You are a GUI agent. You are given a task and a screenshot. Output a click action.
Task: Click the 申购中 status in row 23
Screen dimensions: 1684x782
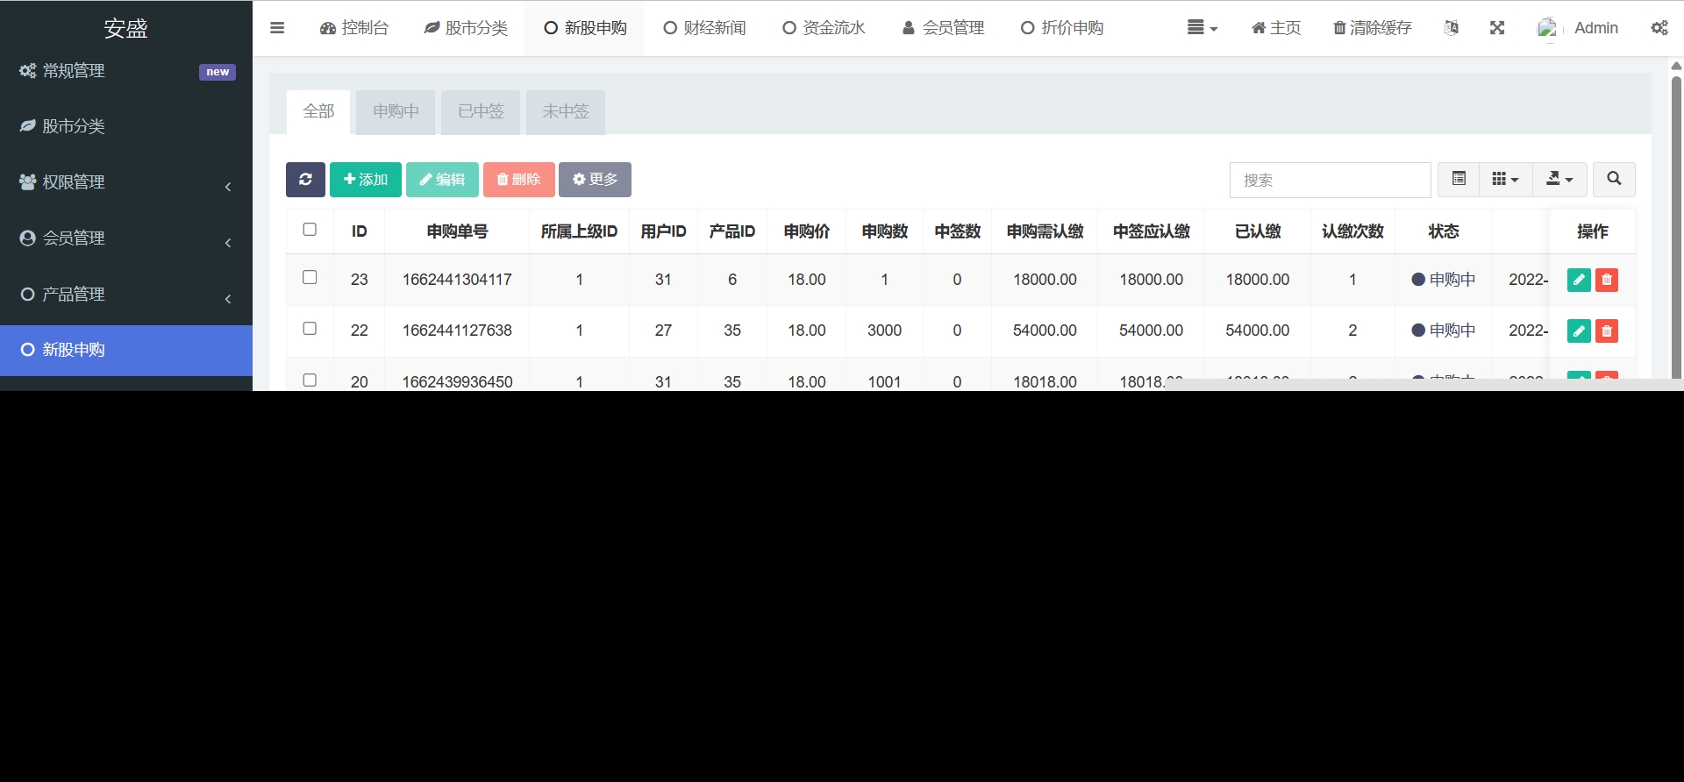click(1444, 280)
